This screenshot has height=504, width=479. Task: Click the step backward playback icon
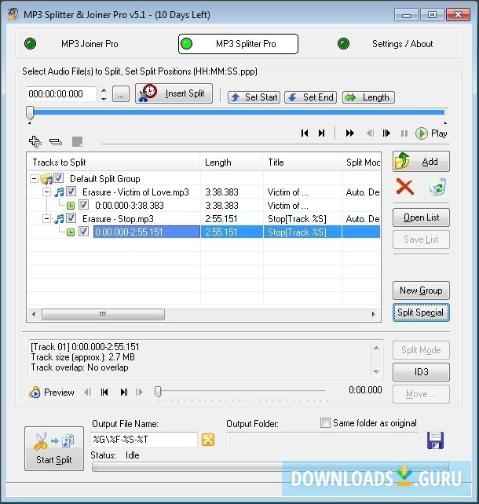click(x=371, y=133)
